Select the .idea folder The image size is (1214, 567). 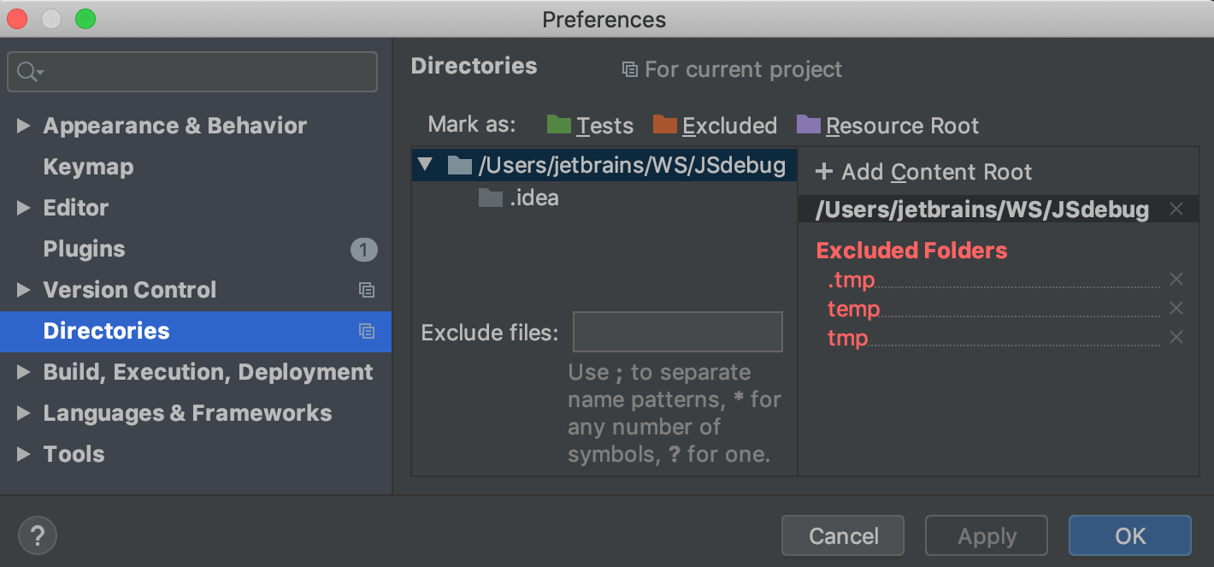tap(533, 198)
